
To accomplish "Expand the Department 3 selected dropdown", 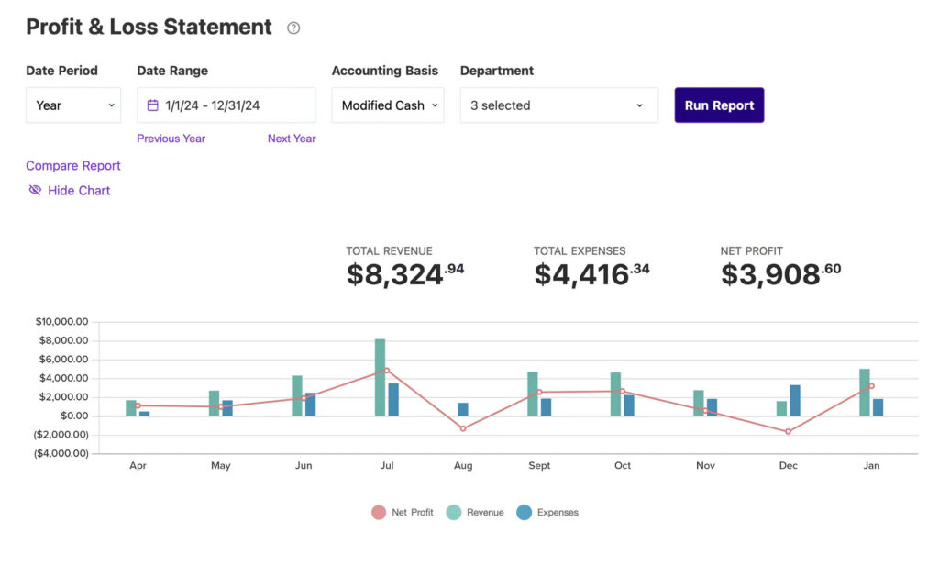I will pyautogui.click(x=558, y=105).
